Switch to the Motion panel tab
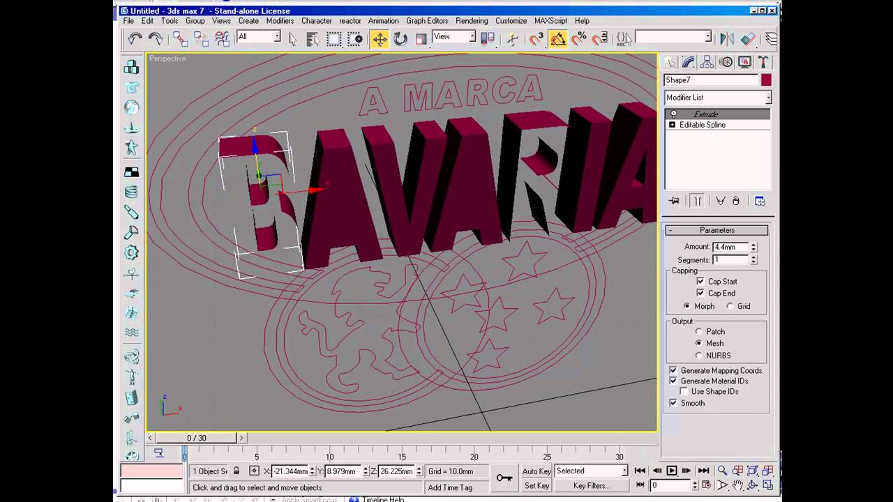 726,62
